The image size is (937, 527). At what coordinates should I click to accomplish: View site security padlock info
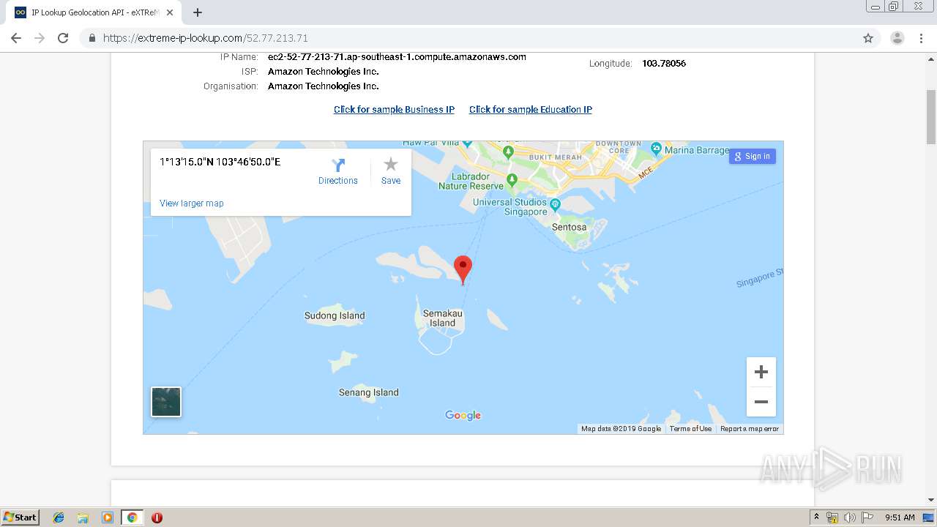click(92, 38)
